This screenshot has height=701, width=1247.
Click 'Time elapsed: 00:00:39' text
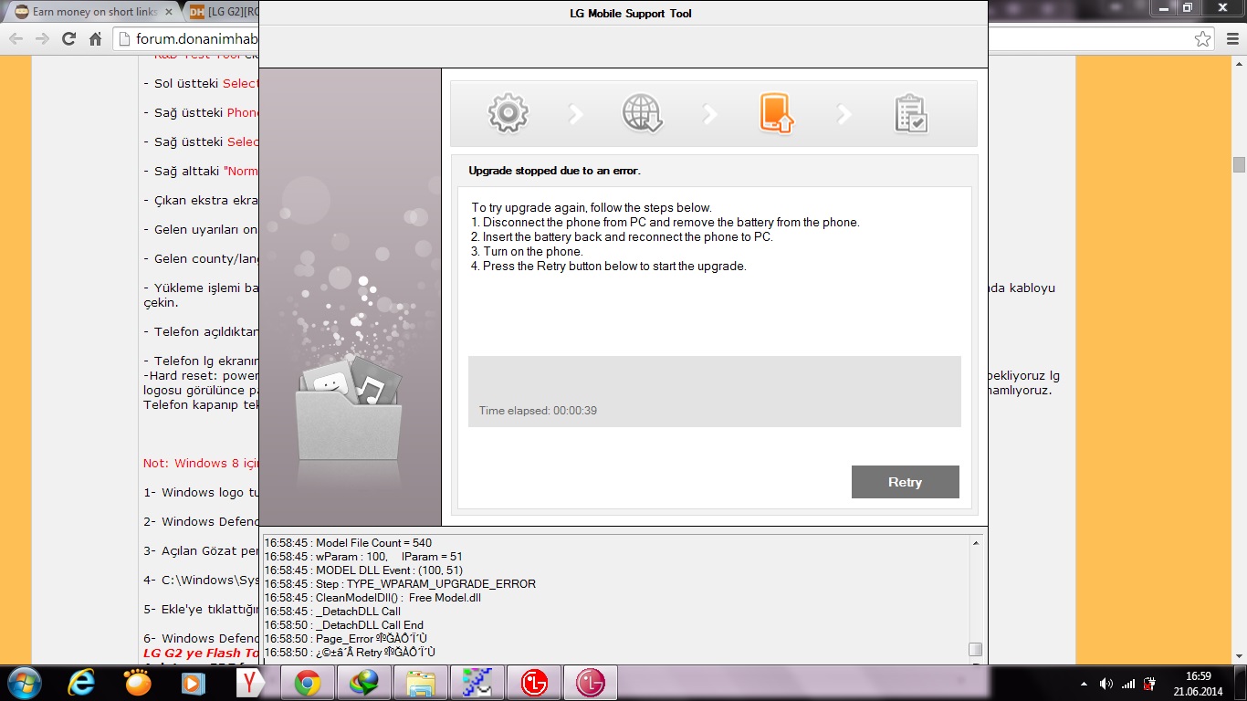(538, 411)
